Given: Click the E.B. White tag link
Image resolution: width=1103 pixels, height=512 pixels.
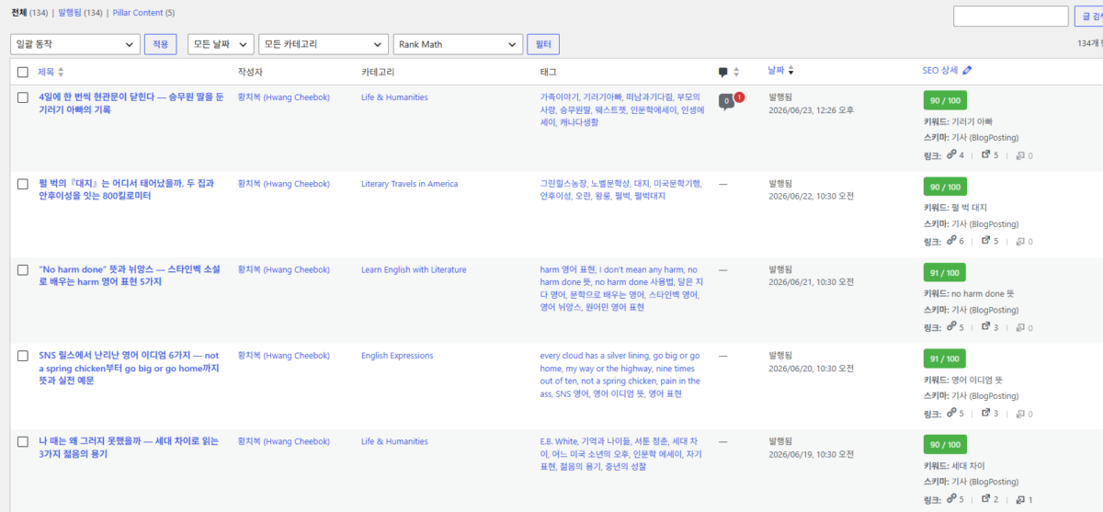Looking at the screenshot, I should 559,442.
